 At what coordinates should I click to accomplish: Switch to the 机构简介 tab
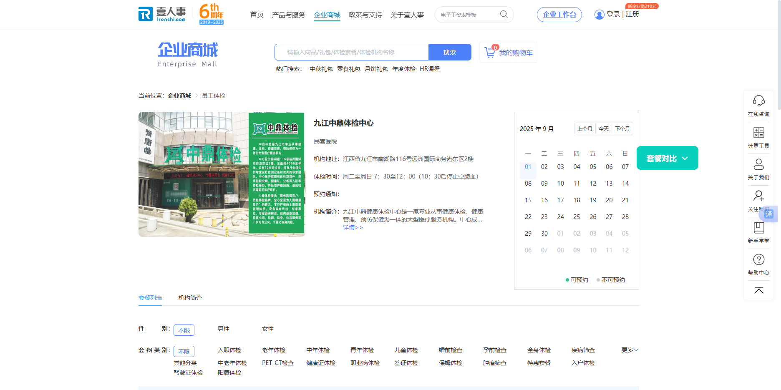tap(190, 298)
